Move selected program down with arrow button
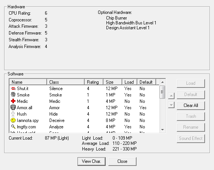 coord(171,105)
